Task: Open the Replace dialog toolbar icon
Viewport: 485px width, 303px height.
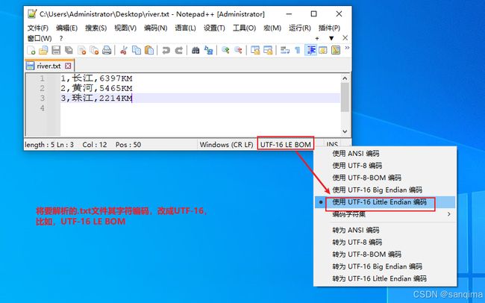Action: coord(208,50)
